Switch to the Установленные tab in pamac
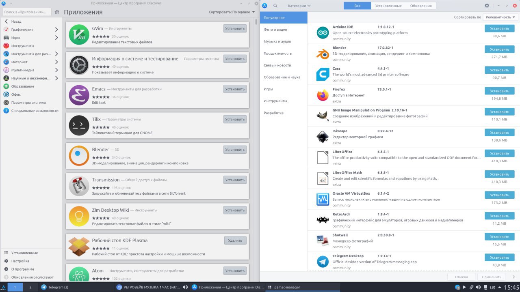Screen dimensions: 520x292 coord(388,6)
